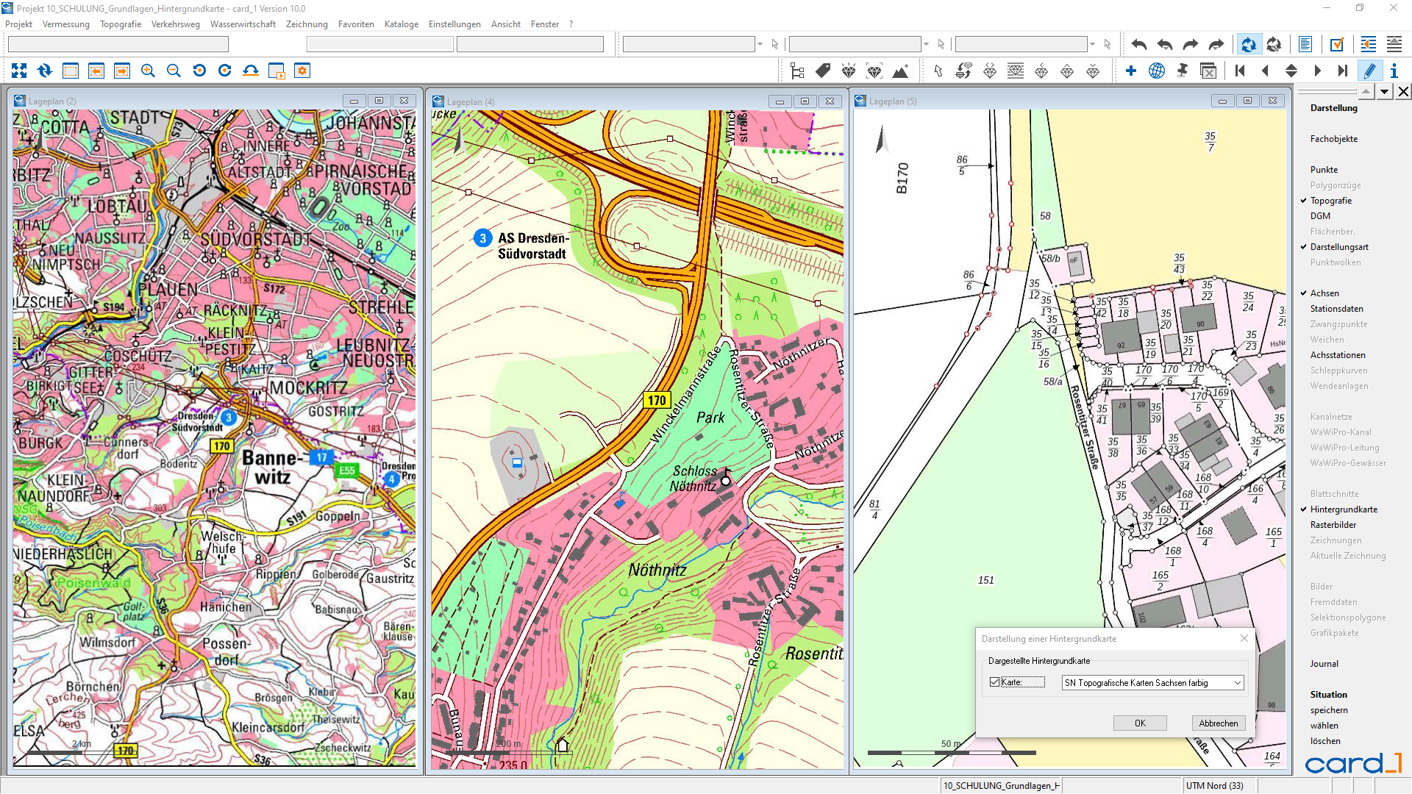Open the Kataloge menu
Image resolution: width=1412 pixels, height=794 pixels.
click(402, 24)
